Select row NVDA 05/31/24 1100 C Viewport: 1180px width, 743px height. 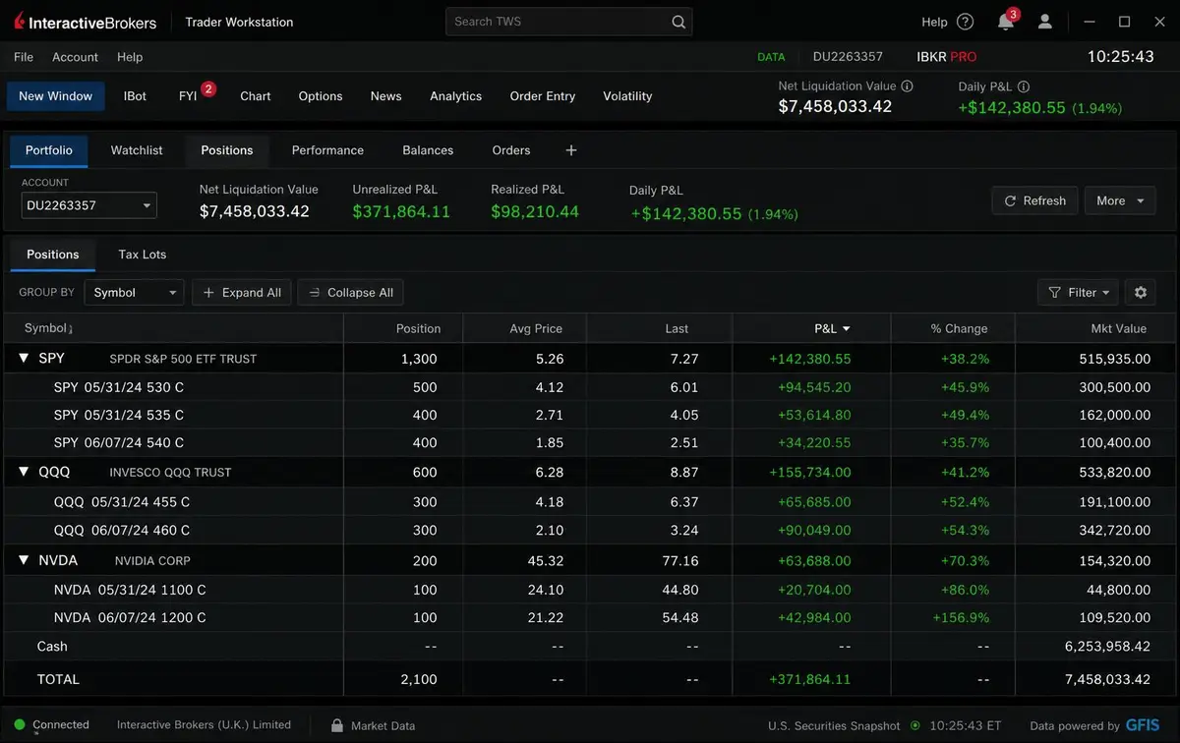590,590
